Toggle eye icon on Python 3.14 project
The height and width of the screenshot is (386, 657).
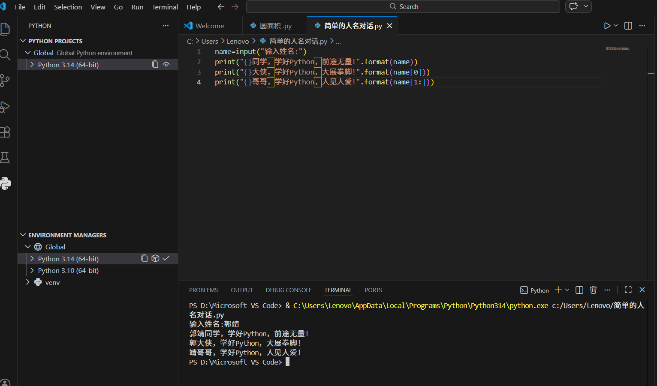point(166,65)
